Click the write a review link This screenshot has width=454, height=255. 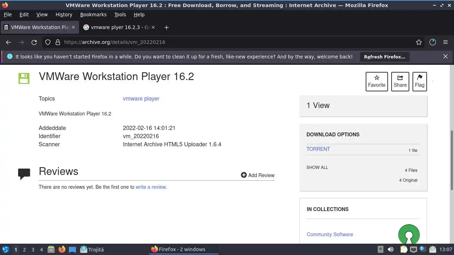pos(151,187)
